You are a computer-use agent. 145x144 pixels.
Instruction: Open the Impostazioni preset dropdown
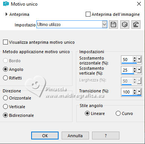[104, 25]
